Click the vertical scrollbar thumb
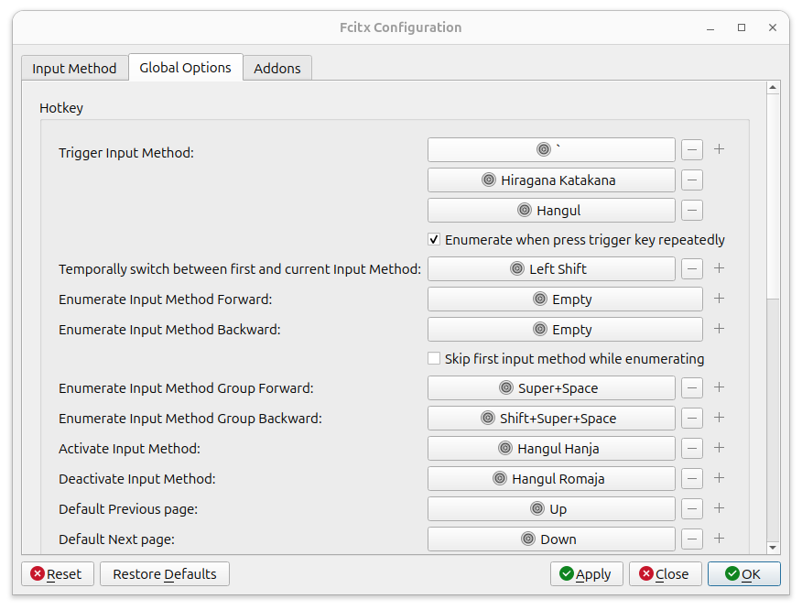The height and width of the screenshot is (610, 802). coord(773,197)
